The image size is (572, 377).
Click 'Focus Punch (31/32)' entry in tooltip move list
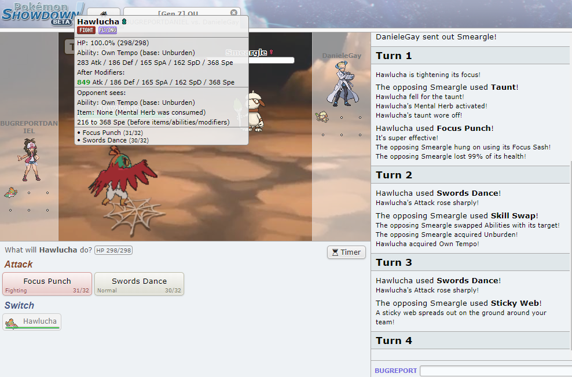pyautogui.click(x=112, y=133)
